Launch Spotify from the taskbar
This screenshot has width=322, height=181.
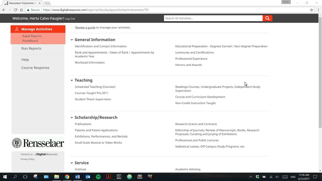[x=98, y=177]
